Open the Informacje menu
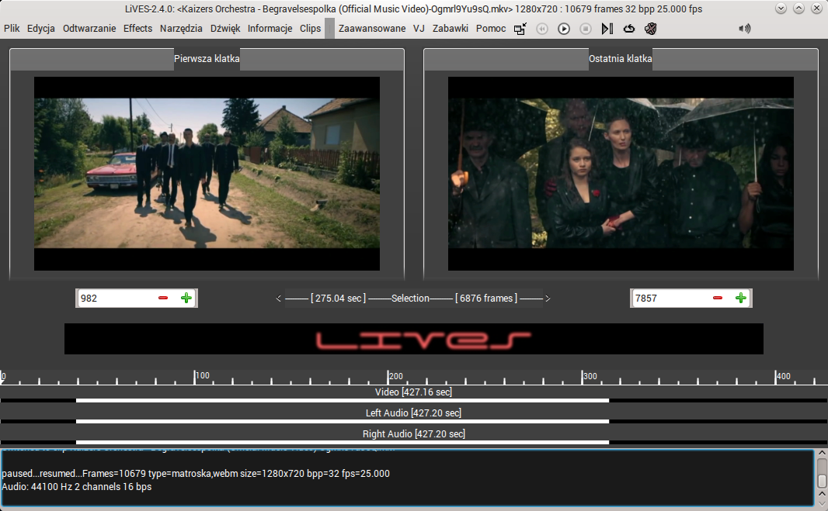Image resolution: width=828 pixels, height=511 pixels. [x=270, y=29]
